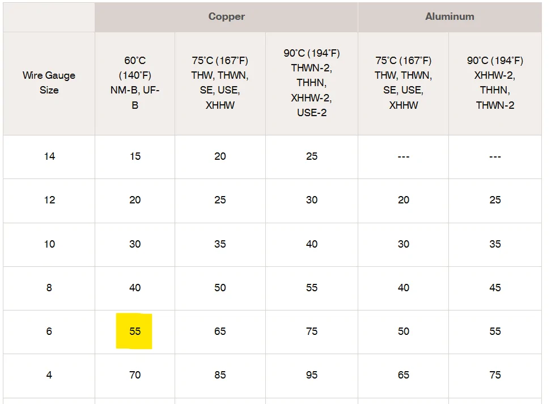Click the wire gauge 4 row label
This screenshot has height=404, width=551.
pyautogui.click(x=49, y=375)
